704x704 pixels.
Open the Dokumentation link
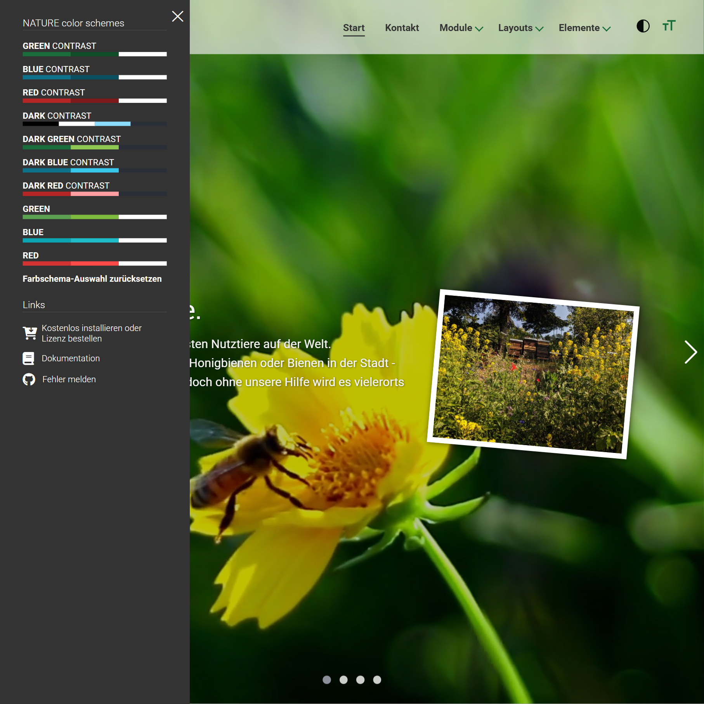tap(71, 358)
